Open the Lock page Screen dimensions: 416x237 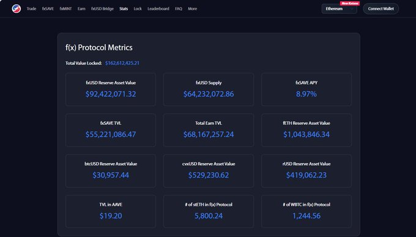138,9
